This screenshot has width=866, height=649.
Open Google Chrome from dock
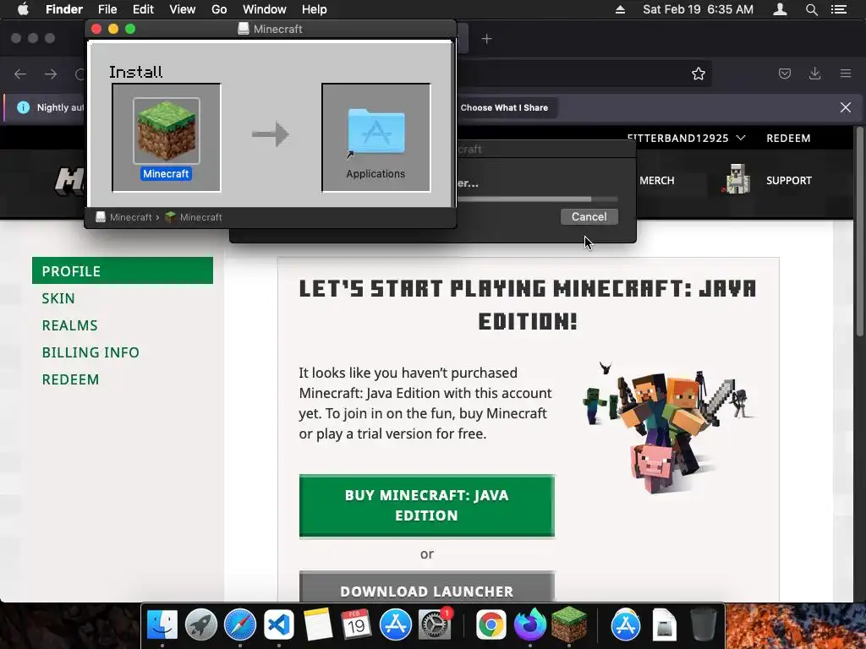click(491, 624)
